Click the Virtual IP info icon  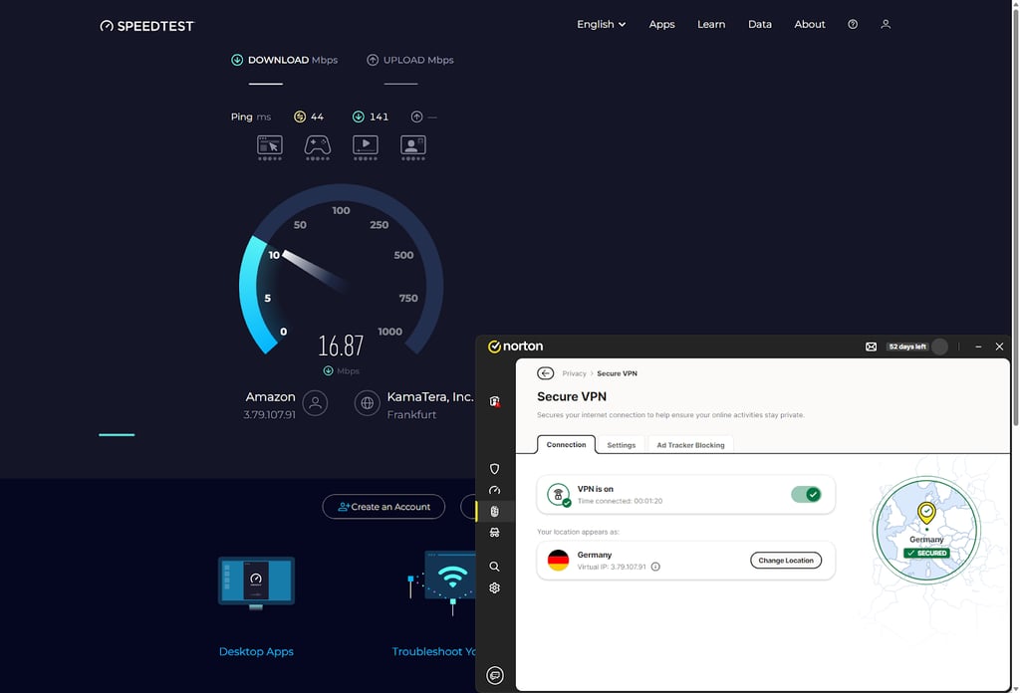(655, 567)
